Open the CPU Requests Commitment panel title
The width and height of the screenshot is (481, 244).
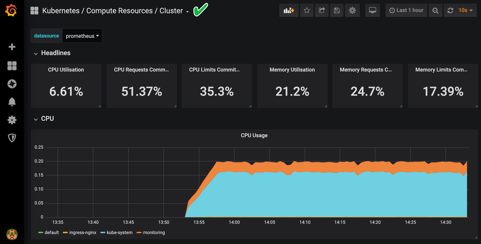141,70
